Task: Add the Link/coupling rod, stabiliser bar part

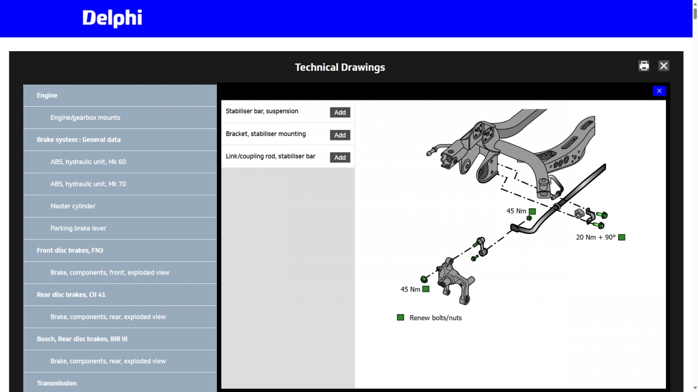Action: (340, 157)
